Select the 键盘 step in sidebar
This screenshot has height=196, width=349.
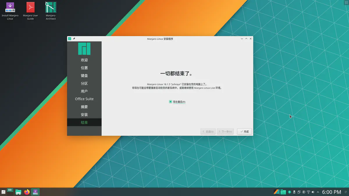[x=84, y=75]
